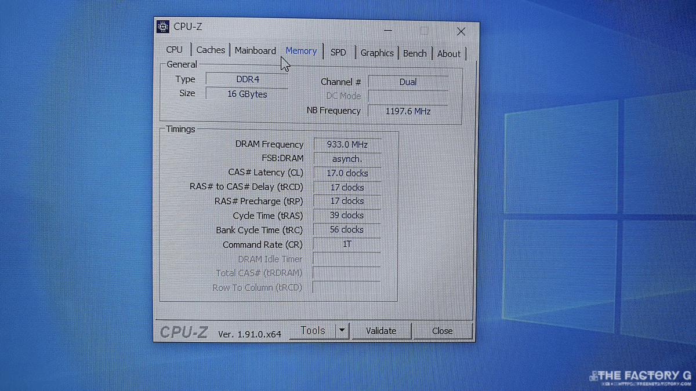Close CPU-Z with the title bar X
The width and height of the screenshot is (696, 391).
[461, 31]
